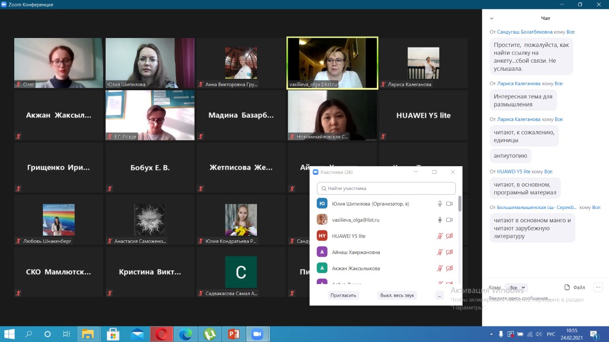Click the 'антиутопию' chat message bubble
The image size is (609, 342).
(x=511, y=155)
